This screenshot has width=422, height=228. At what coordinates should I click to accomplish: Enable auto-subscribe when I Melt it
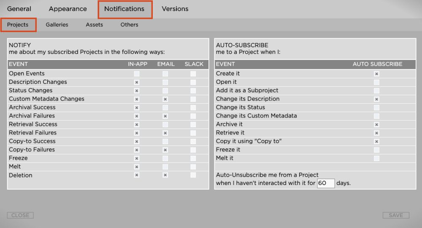click(x=377, y=158)
